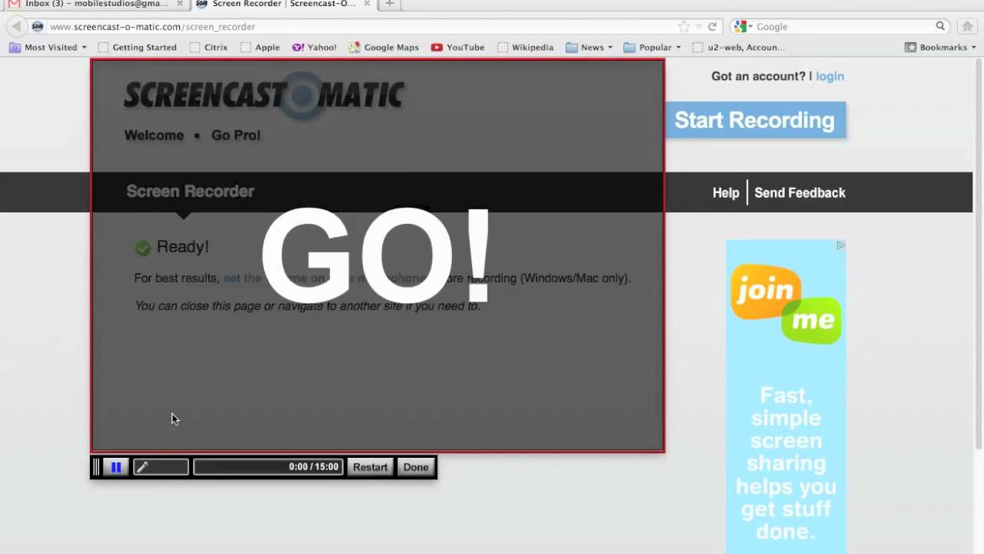Viewport: 984px width, 554px height.
Task: Finish recording with the Done button
Action: [x=416, y=467]
